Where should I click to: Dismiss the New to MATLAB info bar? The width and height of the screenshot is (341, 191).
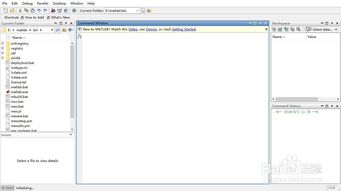(x=266, y=29)
